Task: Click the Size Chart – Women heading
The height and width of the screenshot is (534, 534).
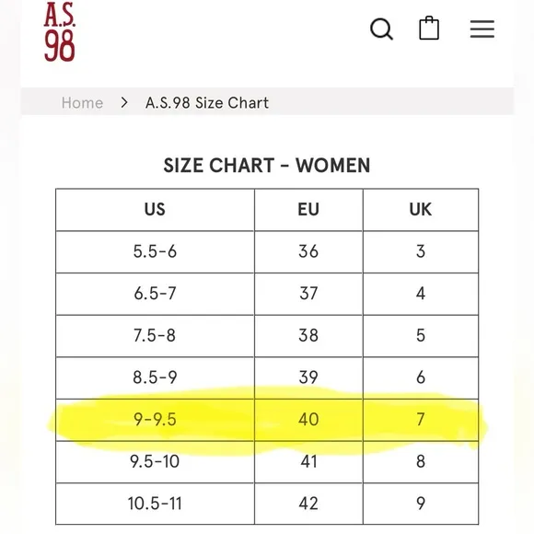Action: click(267, 166)
